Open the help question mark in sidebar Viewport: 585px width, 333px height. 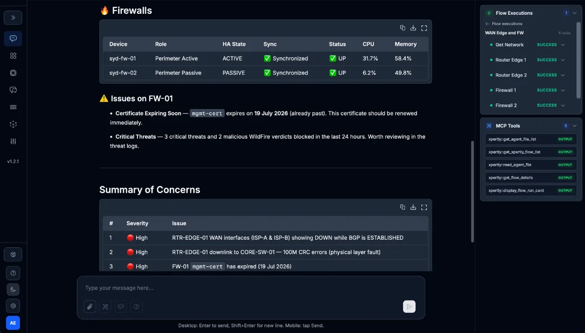click(13, 273)
